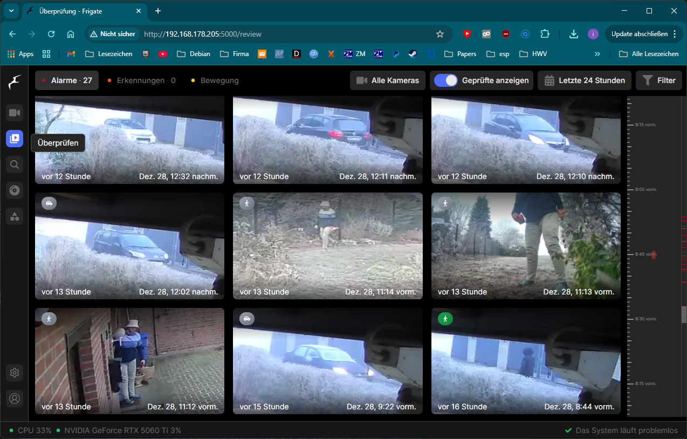The width and height of the screenshot is (687, 439).
Task: Click the green person icon on 8:44 thumbnail
Action: pyautogui.click(x=445, y=319)
